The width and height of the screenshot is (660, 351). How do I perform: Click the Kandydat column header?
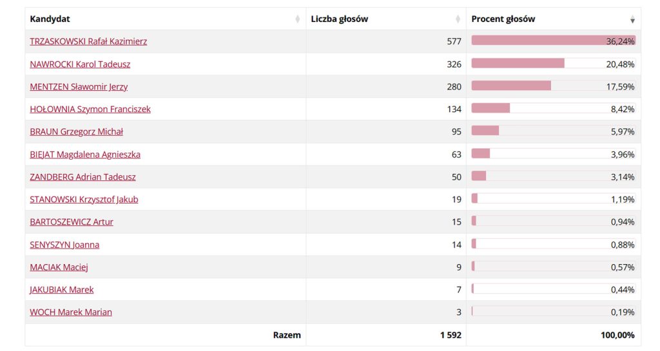pyautogui.click(x=50, y=19)
